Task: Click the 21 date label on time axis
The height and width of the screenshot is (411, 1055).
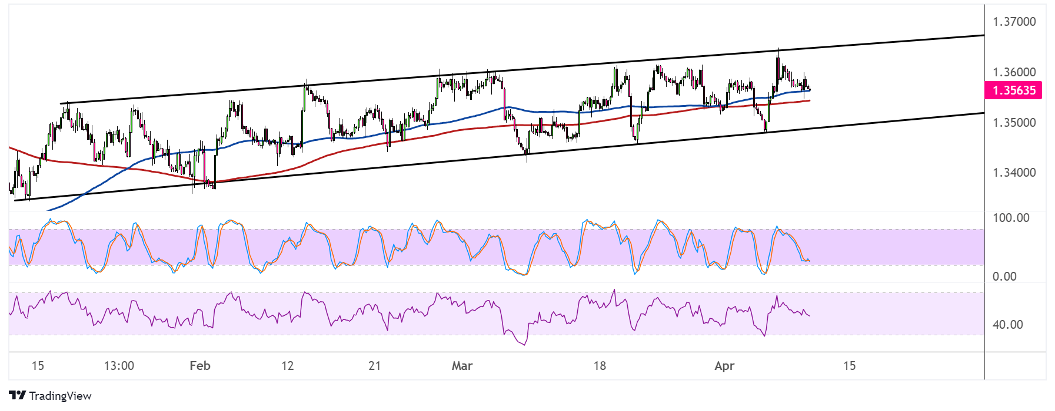Action: point(375,366)
